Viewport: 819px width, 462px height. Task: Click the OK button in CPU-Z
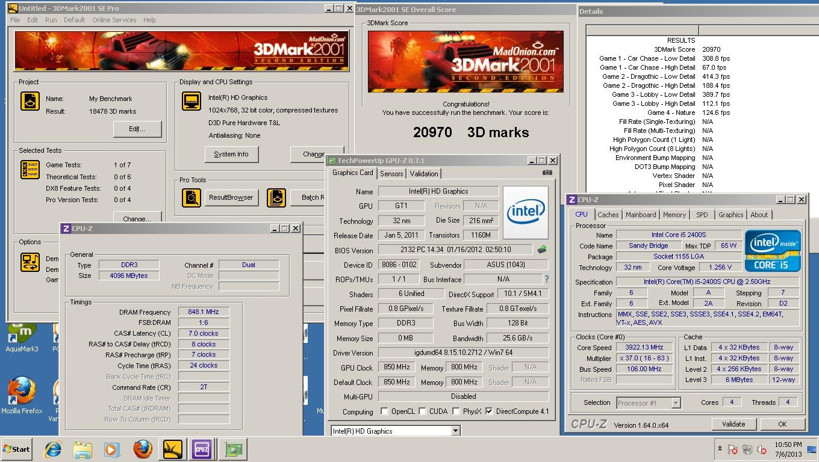point(782,424)
